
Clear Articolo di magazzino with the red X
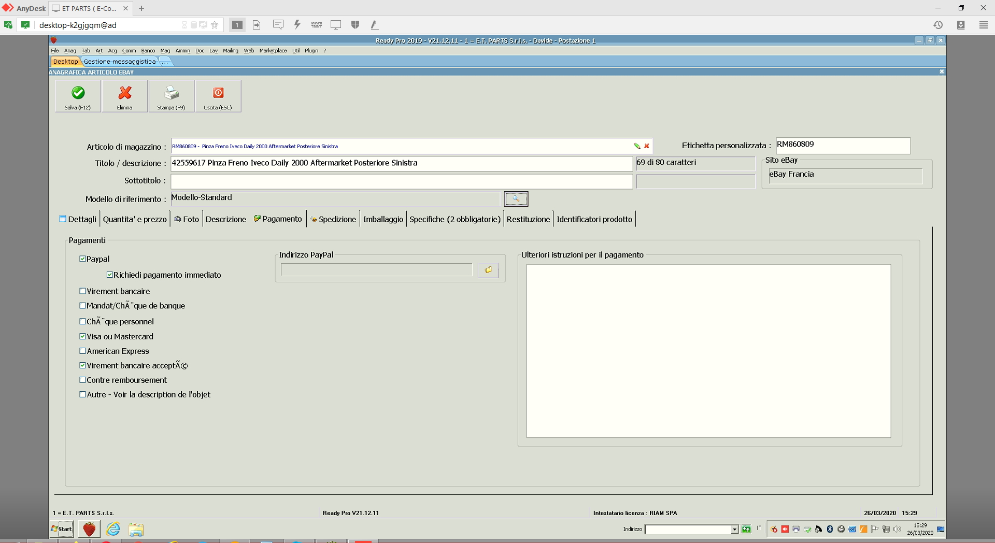(647, 146)
